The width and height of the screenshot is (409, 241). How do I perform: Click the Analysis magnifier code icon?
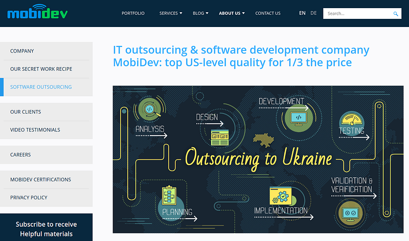(150, 109)
